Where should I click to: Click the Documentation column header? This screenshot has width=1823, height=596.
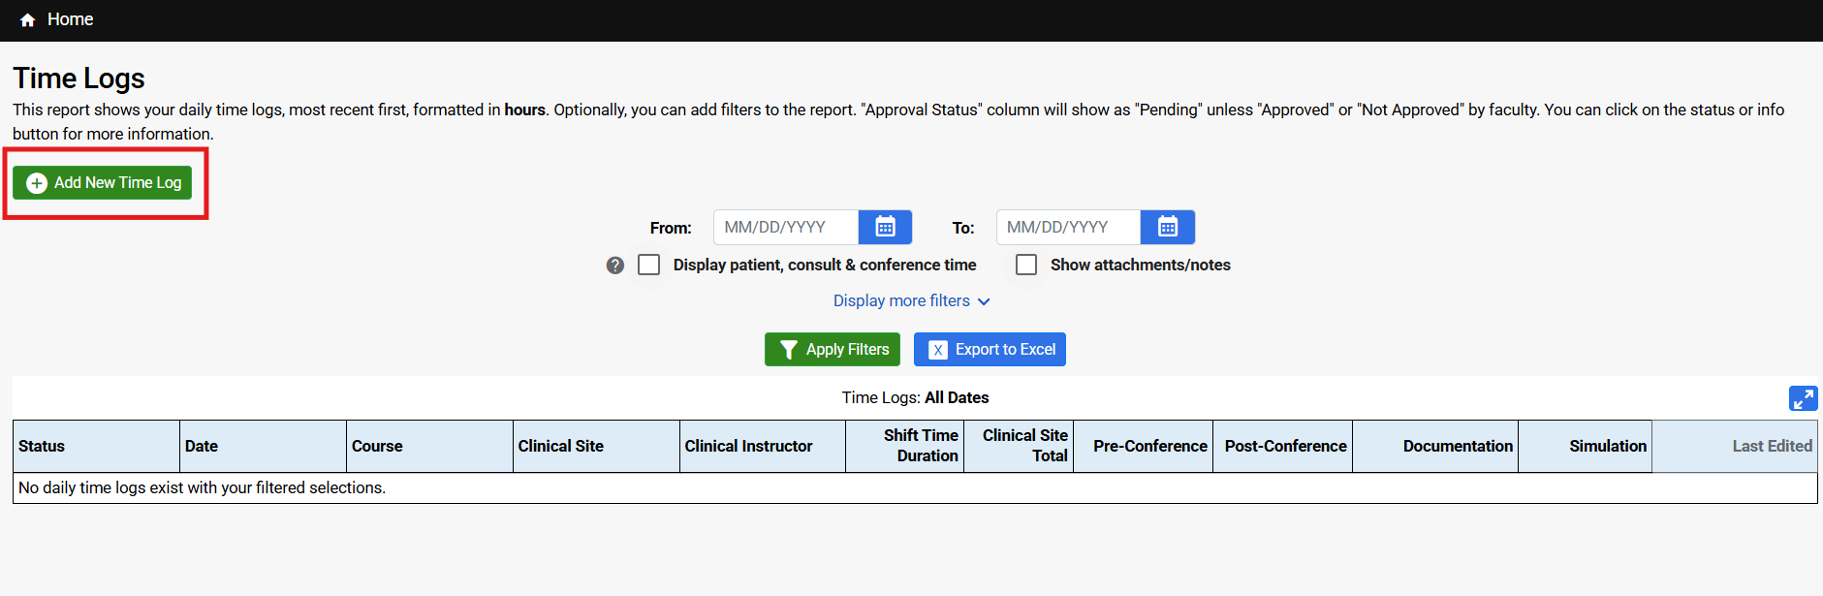[1435, 446]
